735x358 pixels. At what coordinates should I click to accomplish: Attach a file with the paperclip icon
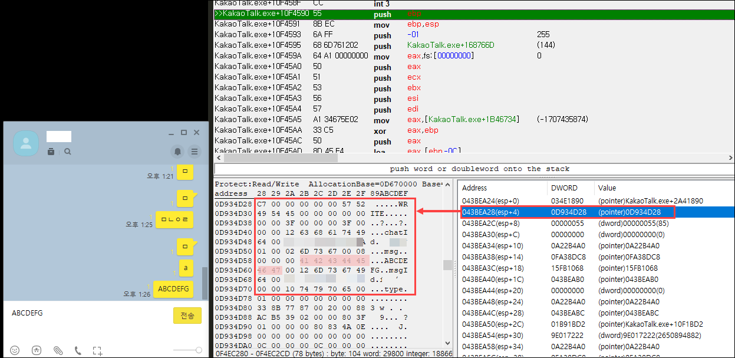tap(58, 350)
